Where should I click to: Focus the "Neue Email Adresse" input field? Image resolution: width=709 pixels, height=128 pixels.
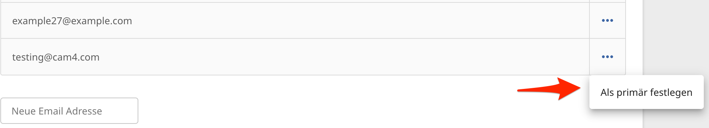[x=70, y=111]
